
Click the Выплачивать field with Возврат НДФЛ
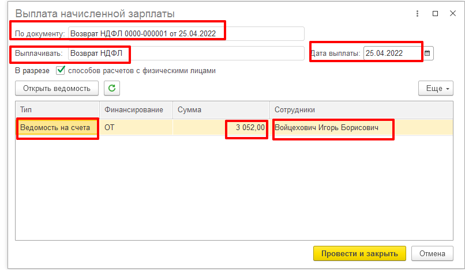pos(186,54)
